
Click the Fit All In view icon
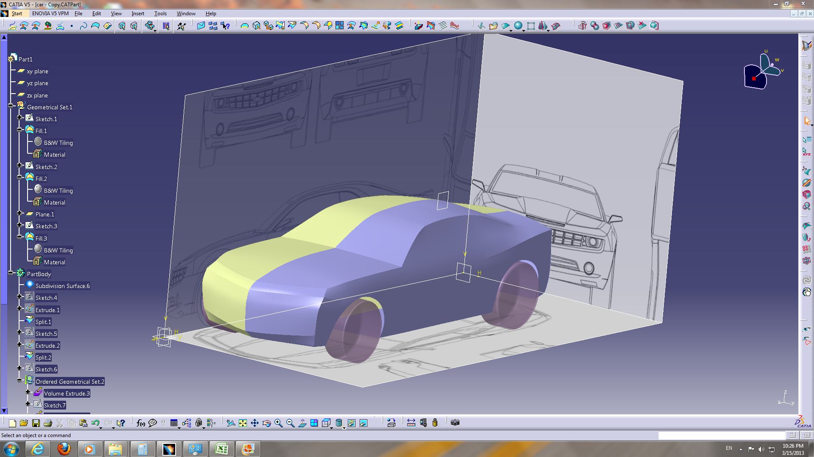click(x=243, y=423)
